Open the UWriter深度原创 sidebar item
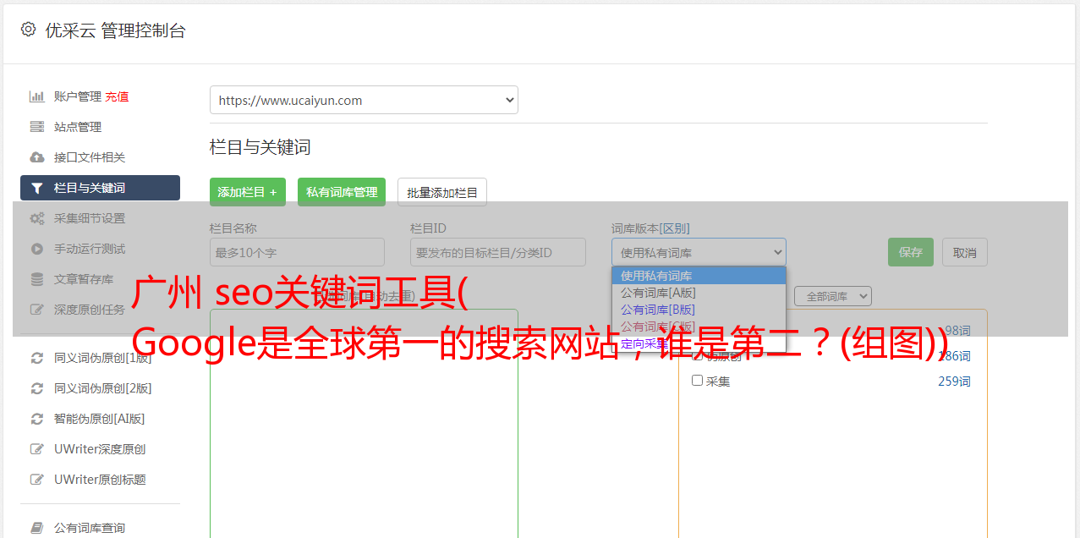Screen dimensions: 1080x538 click(100, 449)
